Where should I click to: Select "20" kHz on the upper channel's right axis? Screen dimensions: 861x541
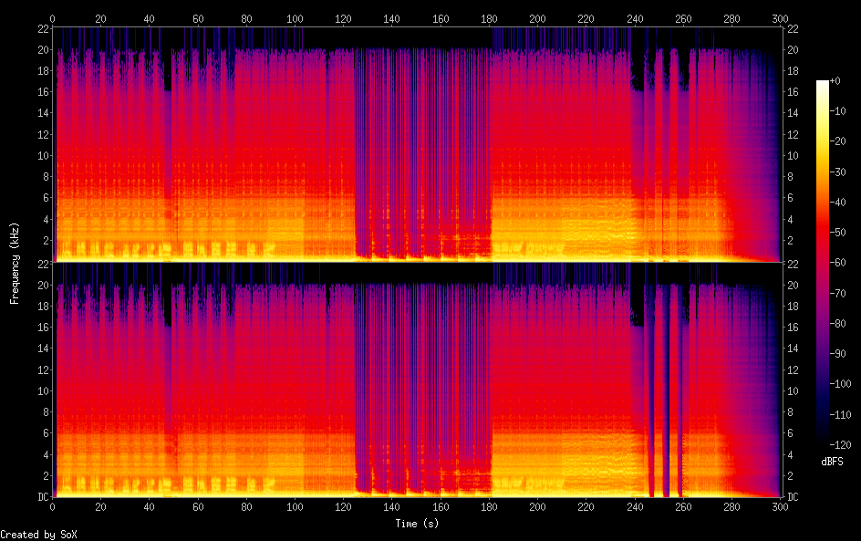(793, 50)
